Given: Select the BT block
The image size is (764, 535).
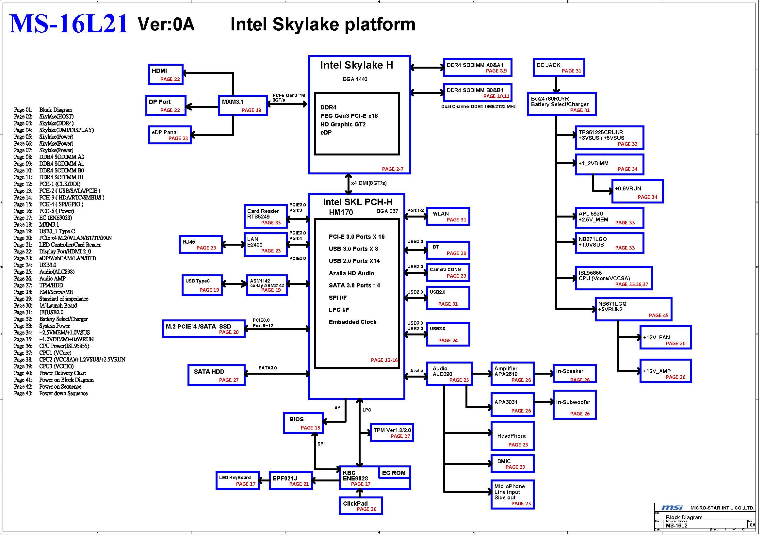Looking at the screenshot, I should (448, 250).
